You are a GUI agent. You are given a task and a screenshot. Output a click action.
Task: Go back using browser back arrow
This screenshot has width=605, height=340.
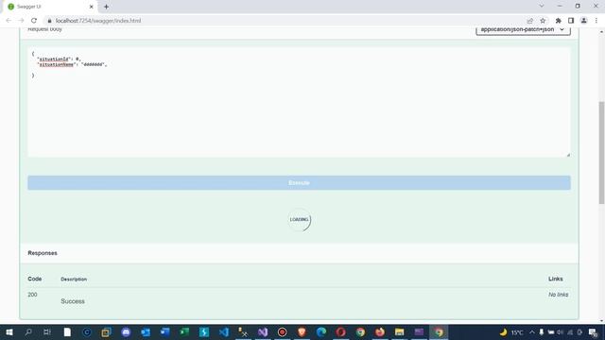click(9, 21)
